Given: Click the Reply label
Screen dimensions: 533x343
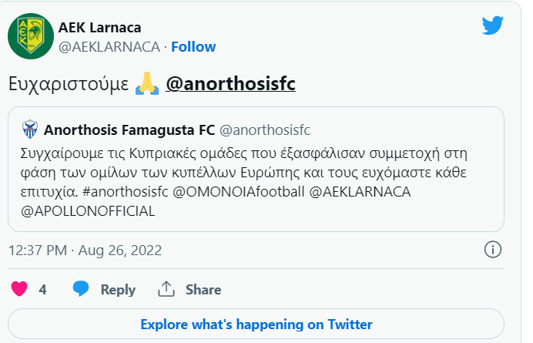Looking at the screenshot, I should 118,290.
